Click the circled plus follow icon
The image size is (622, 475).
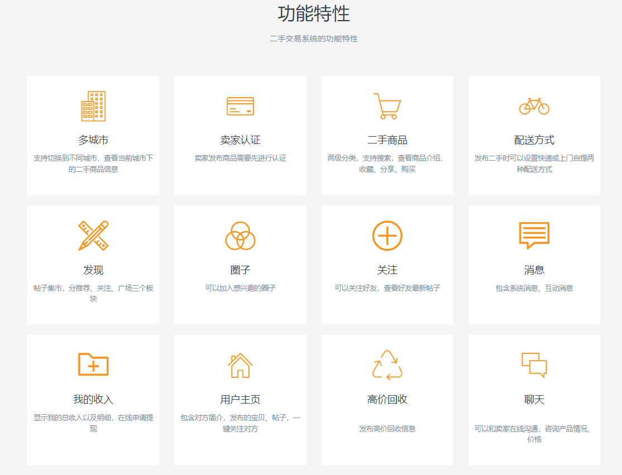pyautogui.click(x=387, y=236)
